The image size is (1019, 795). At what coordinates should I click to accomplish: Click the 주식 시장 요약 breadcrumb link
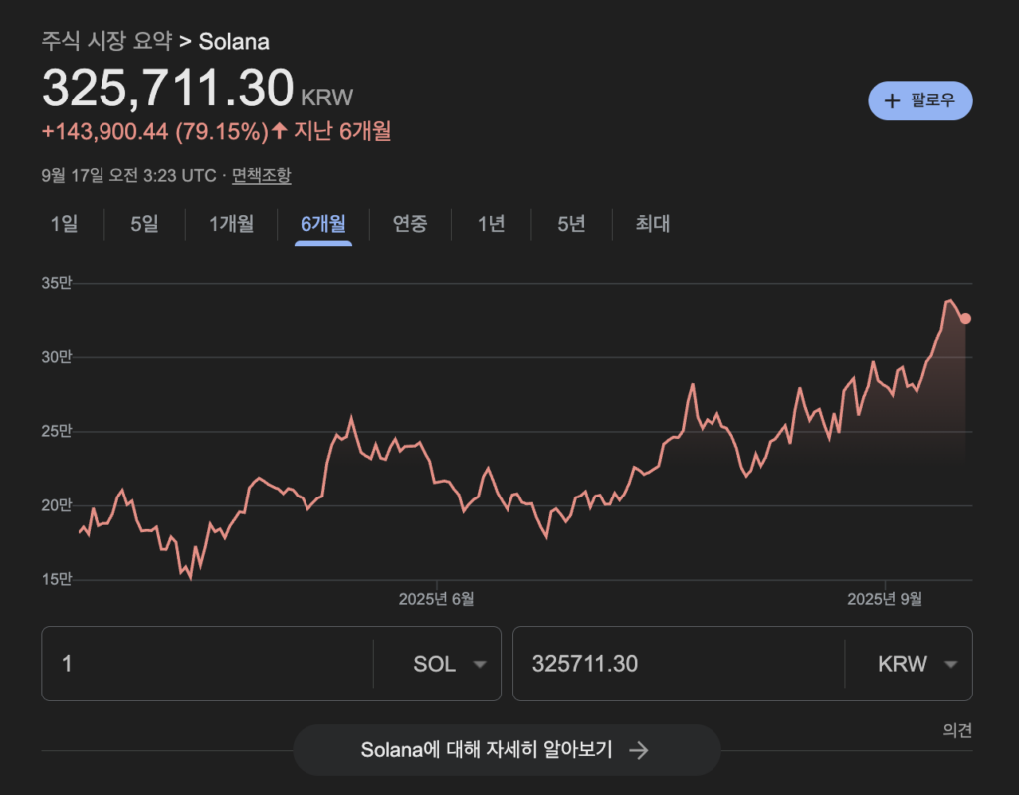coord(105,41)
